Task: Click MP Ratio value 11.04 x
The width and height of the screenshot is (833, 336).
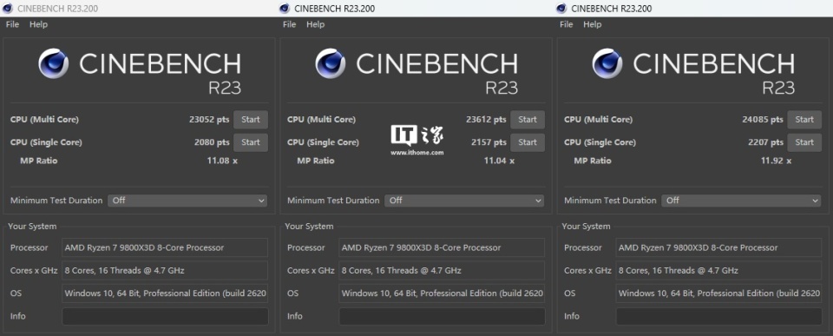Action: [499, 161]
